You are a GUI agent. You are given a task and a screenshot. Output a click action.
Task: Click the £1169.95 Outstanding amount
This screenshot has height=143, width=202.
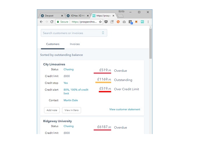tap(104, 79)
